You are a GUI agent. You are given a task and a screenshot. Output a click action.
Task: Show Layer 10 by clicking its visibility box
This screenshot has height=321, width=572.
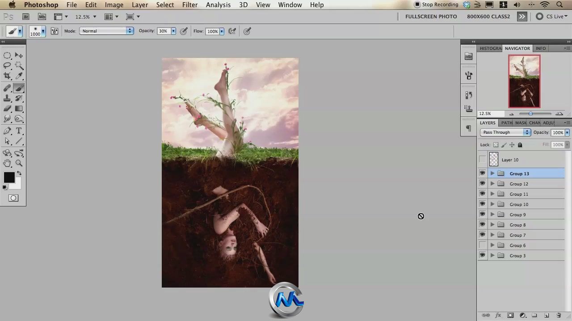pyautogui.click(x=482, y=160)
